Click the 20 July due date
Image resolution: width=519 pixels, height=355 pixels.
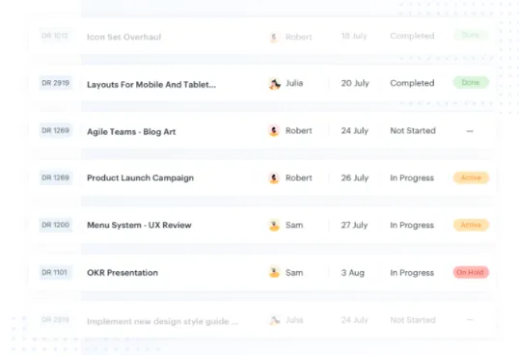click(355, 83)
